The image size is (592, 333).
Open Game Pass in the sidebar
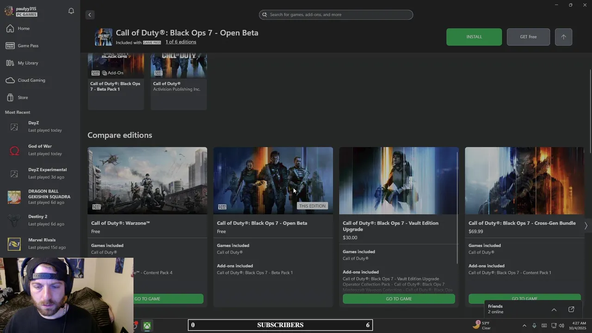click(x=40, y=46)
